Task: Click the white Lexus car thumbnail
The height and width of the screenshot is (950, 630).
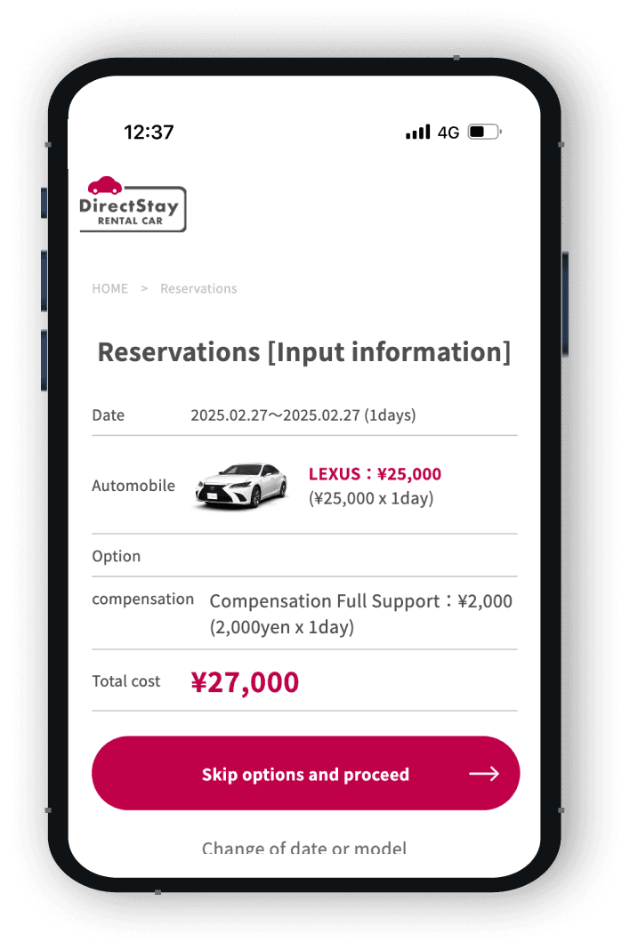Action: point(241,486)
